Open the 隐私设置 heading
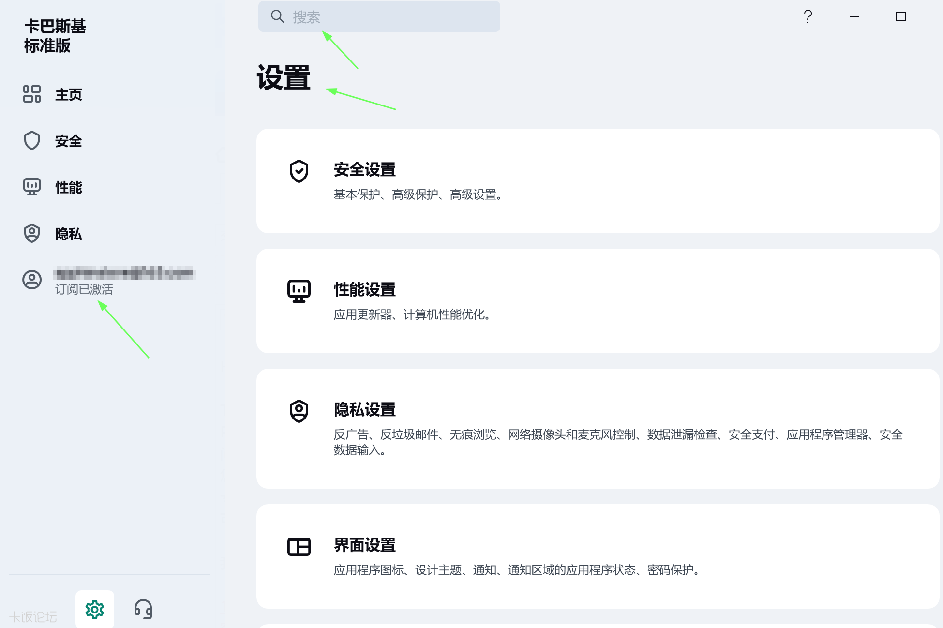Screen dimensions: 943x628 tap(365, 410)
